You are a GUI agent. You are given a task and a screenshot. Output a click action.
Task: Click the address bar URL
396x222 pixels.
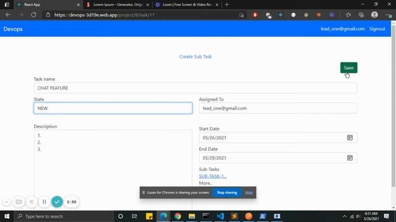105,15
